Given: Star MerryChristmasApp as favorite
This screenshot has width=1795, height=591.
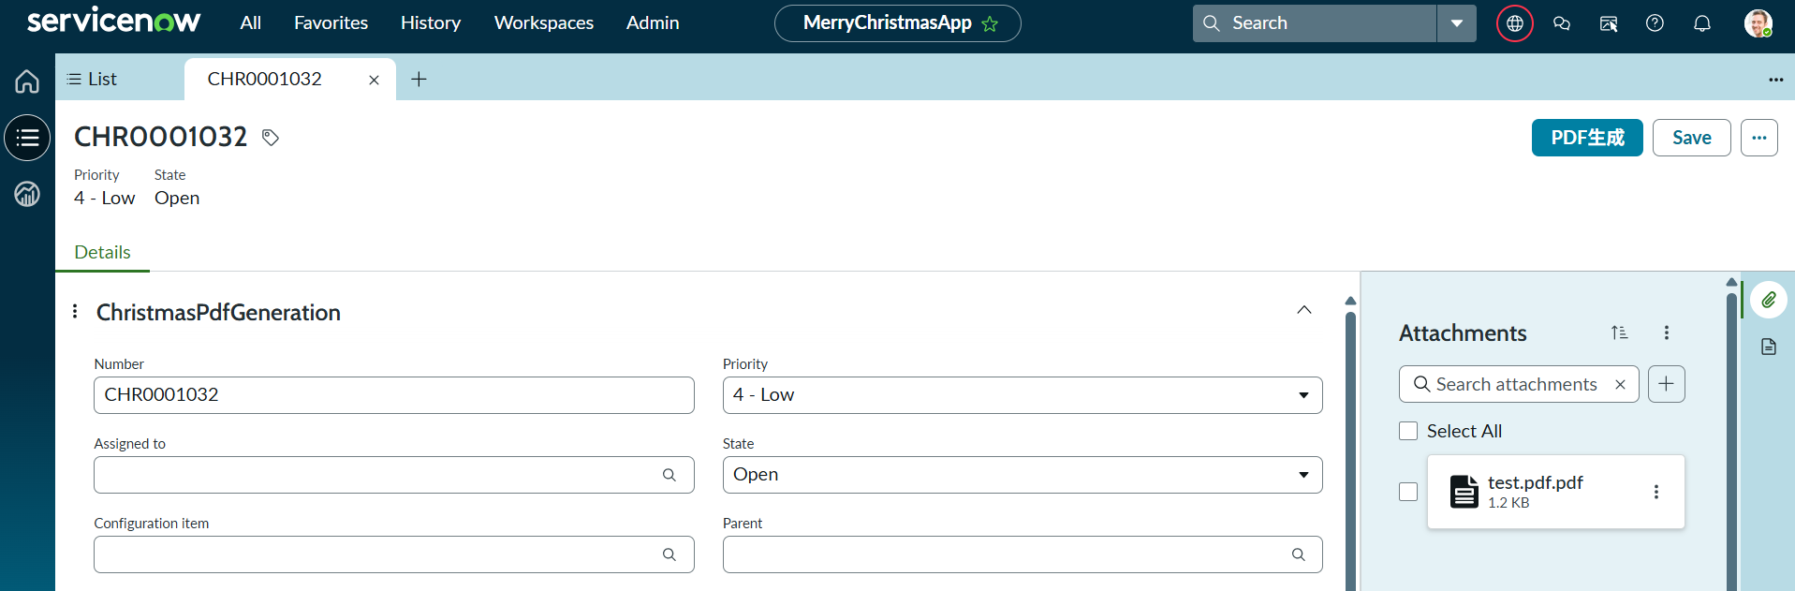Looking at the screenshot, I should click(x=990, y=24).
